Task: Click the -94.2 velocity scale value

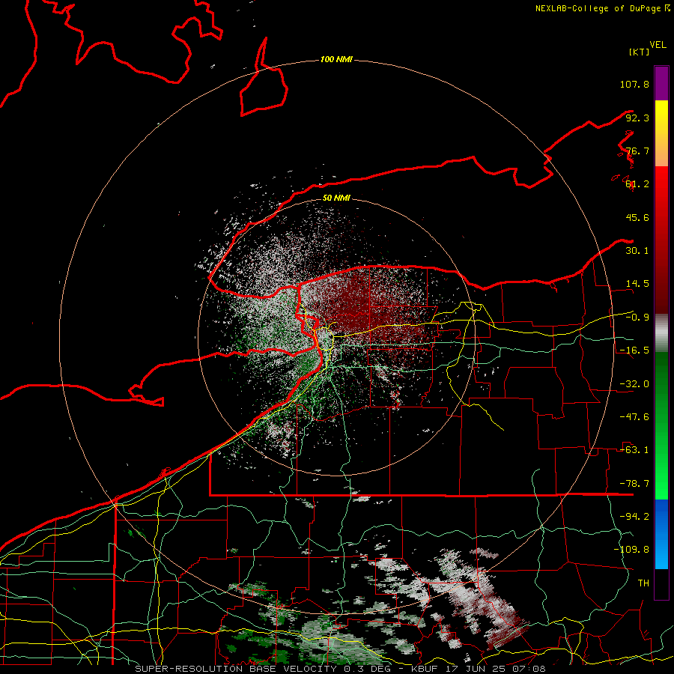Action: [634, 517]
